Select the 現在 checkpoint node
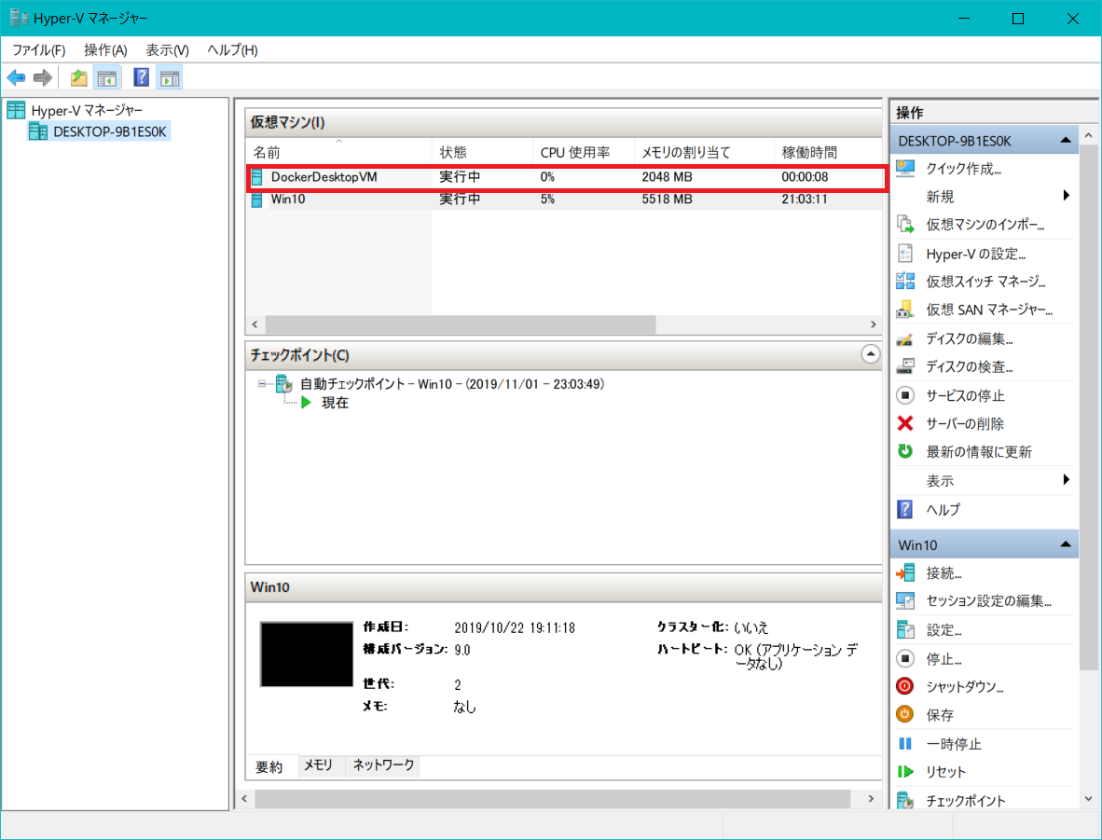This screenshot has height=840, width=1102. 335,403
